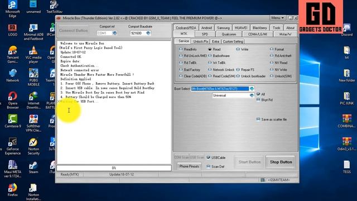
Task: Open the Boot Select dropdown
Action: coord(252,89)
